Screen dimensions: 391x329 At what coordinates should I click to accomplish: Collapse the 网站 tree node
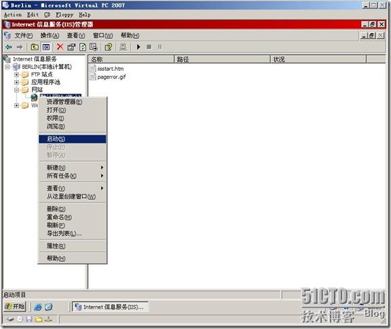pos(16,90)
